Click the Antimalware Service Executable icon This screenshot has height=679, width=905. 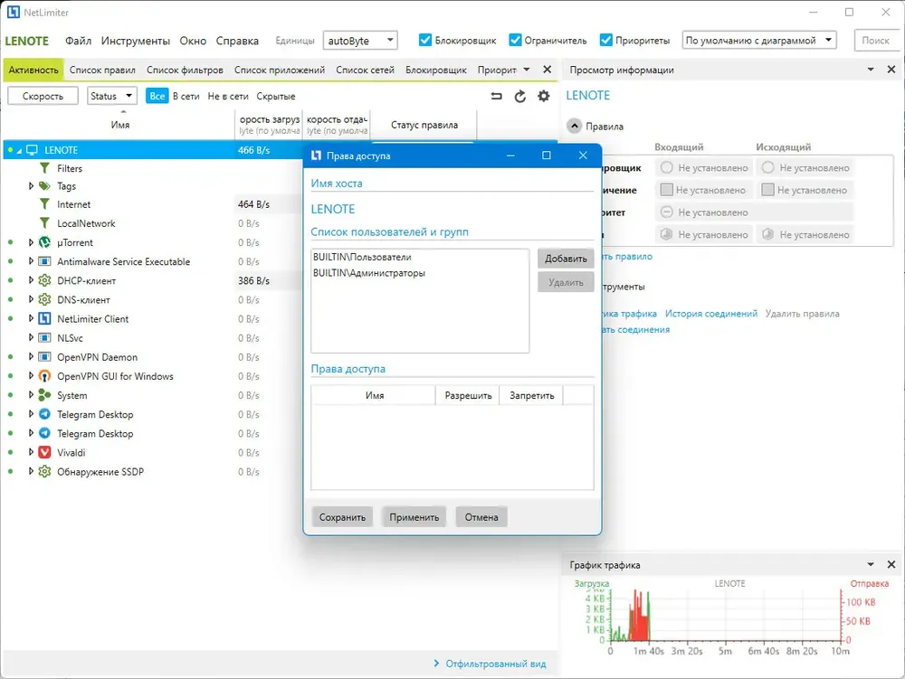click(x=44, y=261)
